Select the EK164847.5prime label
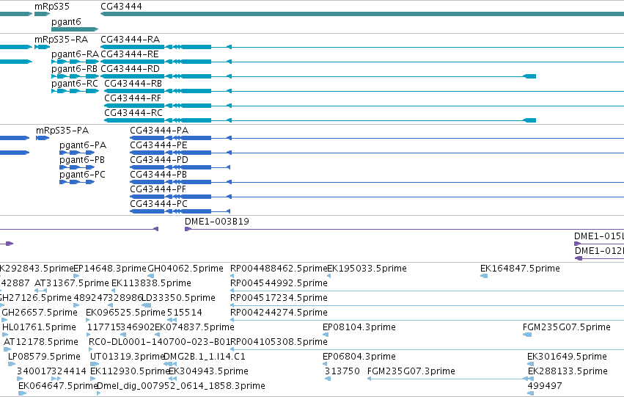This screenshot has width=624, height=397. 520,269
